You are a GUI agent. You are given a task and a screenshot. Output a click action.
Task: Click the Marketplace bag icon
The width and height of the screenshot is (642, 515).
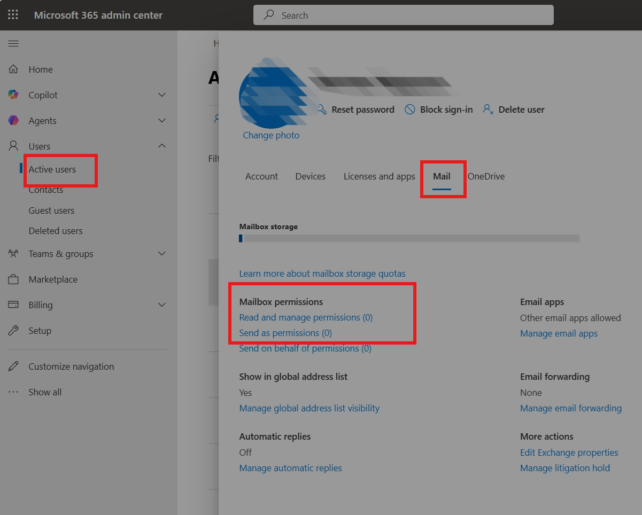coord(13,279)
